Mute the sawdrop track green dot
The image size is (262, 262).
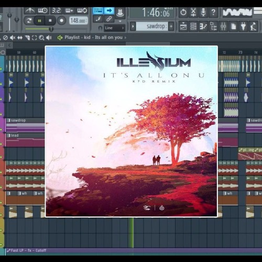[x=1, y=129]
